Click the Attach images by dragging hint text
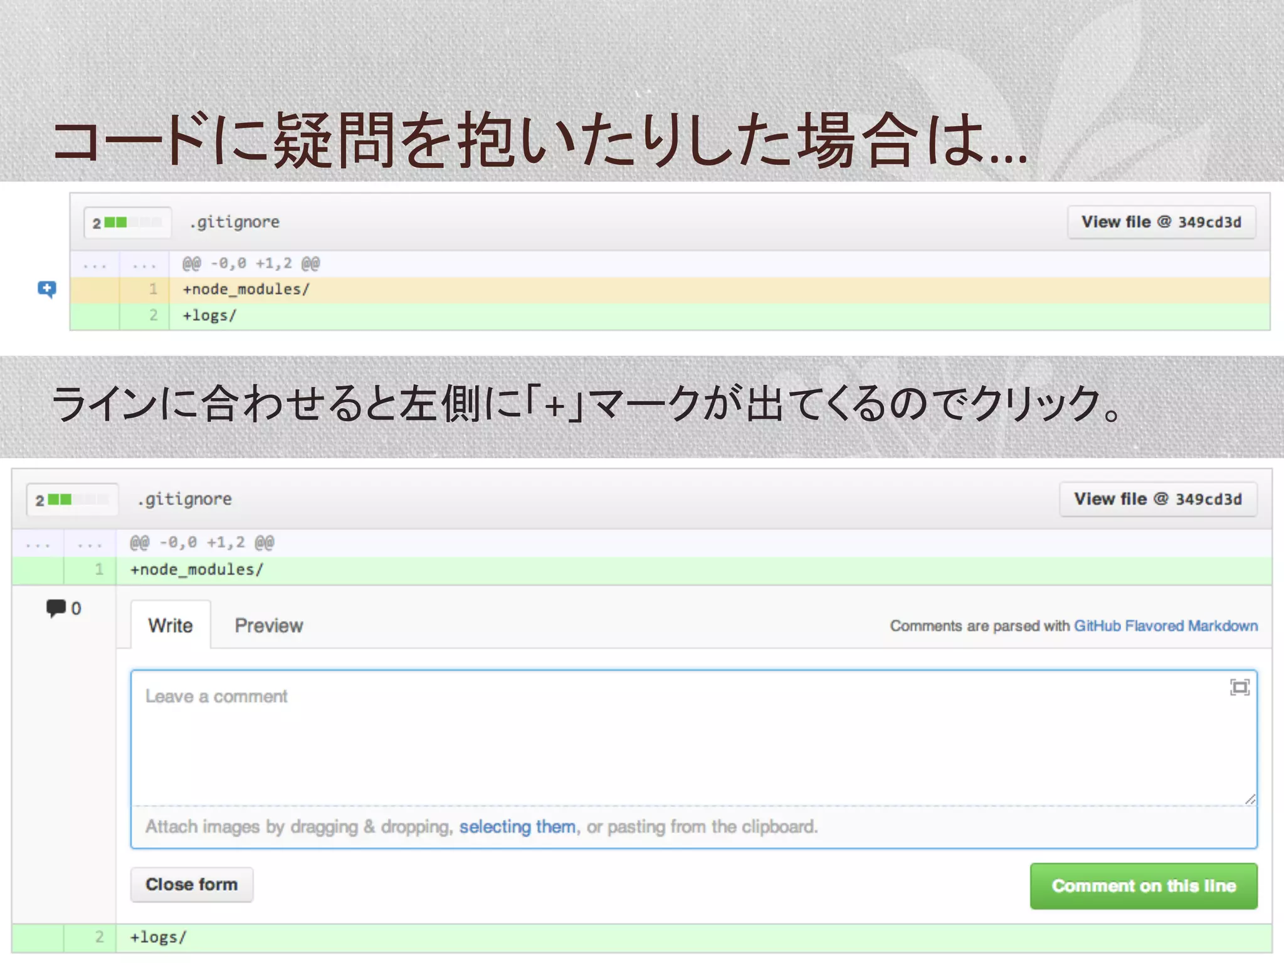1284x963 pixels. click(x=481, y=826)
